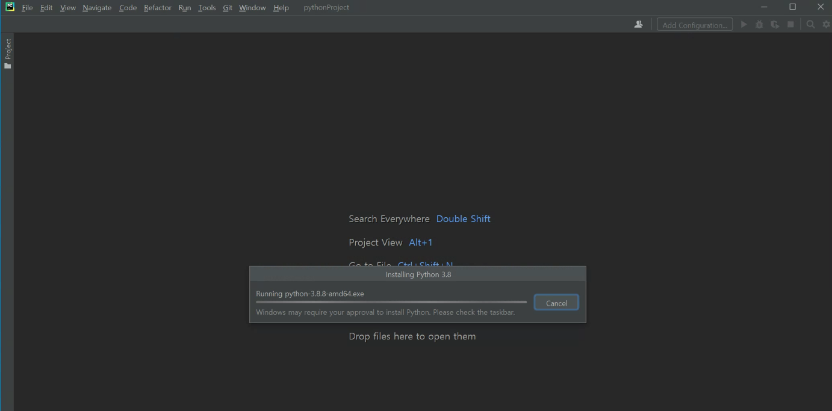The image size is (832, 411).
Task: Minimize the PyCharm window
Action: 765,7
